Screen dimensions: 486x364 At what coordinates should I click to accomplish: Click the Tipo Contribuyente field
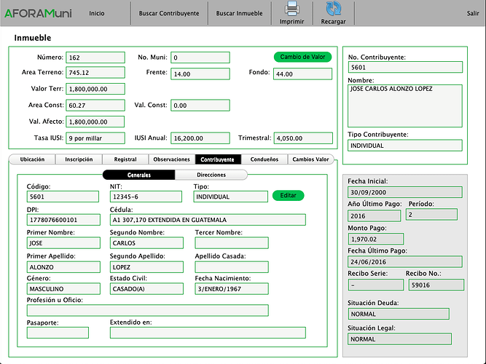click(x=405, y=146)
